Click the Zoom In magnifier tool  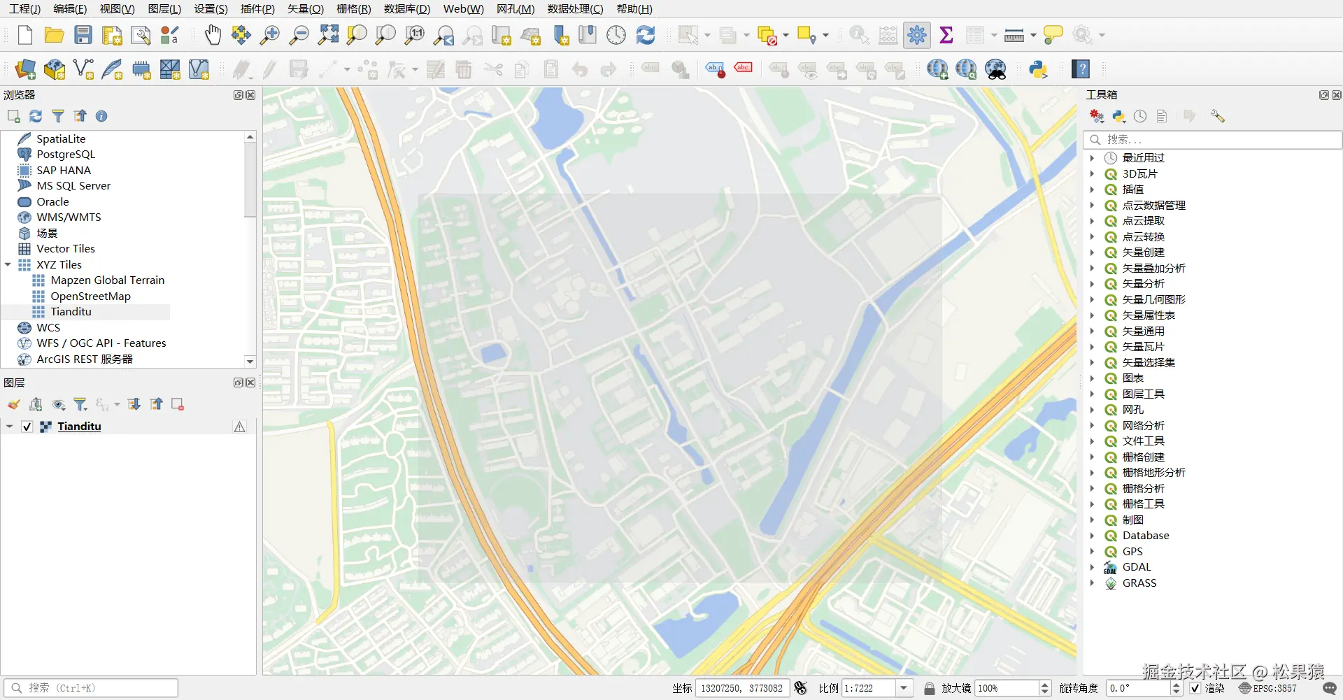pyautogui.click(x=270, y=35)
